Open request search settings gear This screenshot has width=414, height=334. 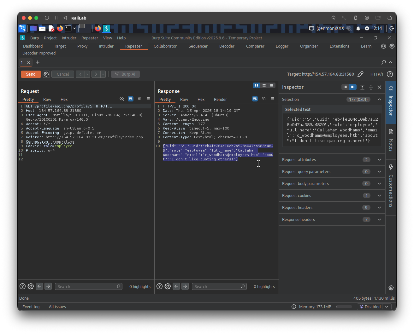[x=31, y=286]
